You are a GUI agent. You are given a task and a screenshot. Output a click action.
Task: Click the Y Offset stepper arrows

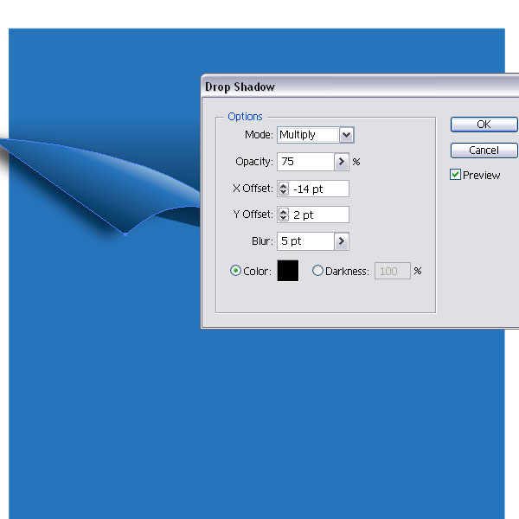point(284,215)
